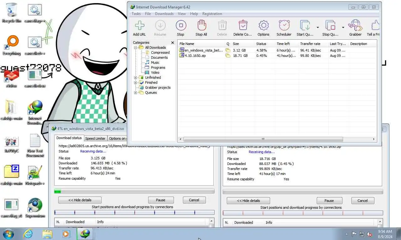Click the Add URL toolbar icon

coord(139,28)
